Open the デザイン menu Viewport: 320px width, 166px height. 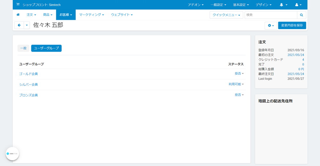pos(263,5)
